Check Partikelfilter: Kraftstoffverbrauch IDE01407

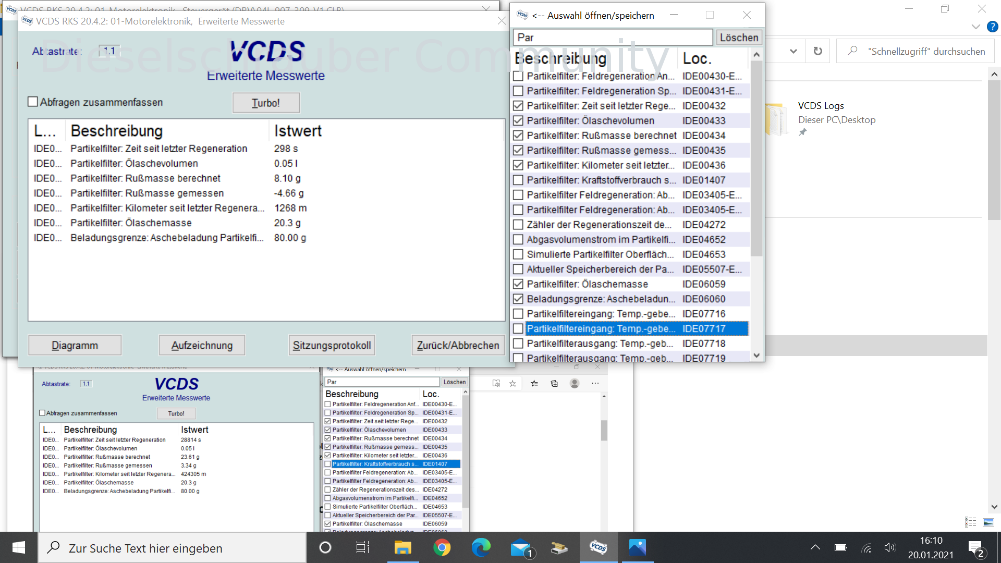(x=518, y=180)
